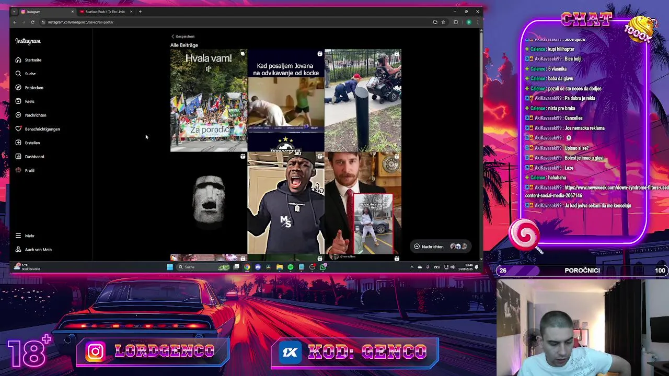
Task: Open a new browser tab
Action: (x=140, y=11)
